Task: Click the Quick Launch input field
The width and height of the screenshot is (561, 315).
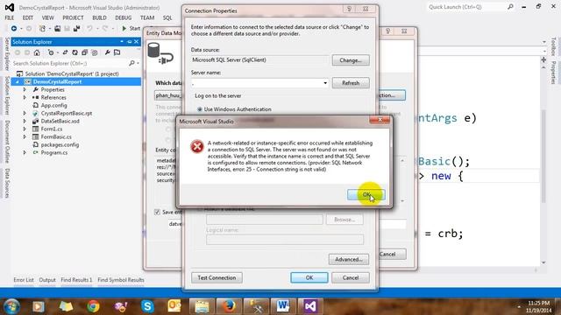Action: (x=466, y=7)
